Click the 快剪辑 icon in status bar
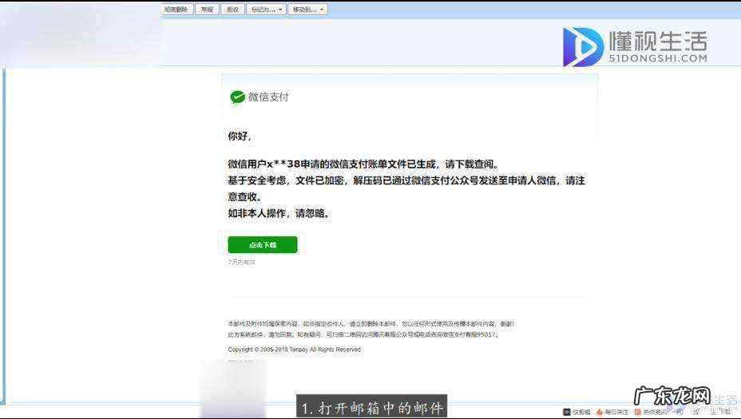741x419 pixels. 567,412
